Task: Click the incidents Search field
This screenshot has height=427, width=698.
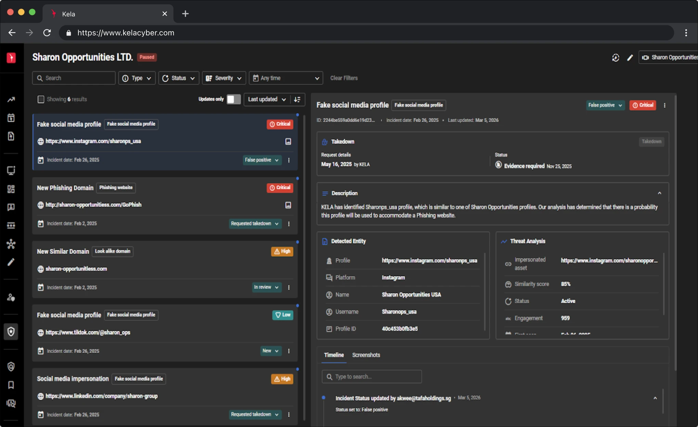Action: click(x=74, y=78)
